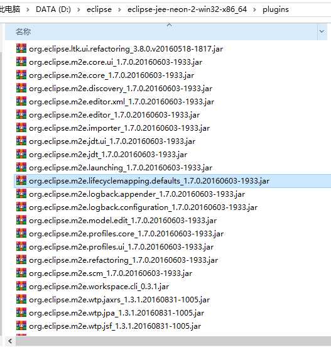
Task: Select org.eclipse.m2e.profiles.ui_1.7.0.20160603-1933.jar
Action: 121,247
